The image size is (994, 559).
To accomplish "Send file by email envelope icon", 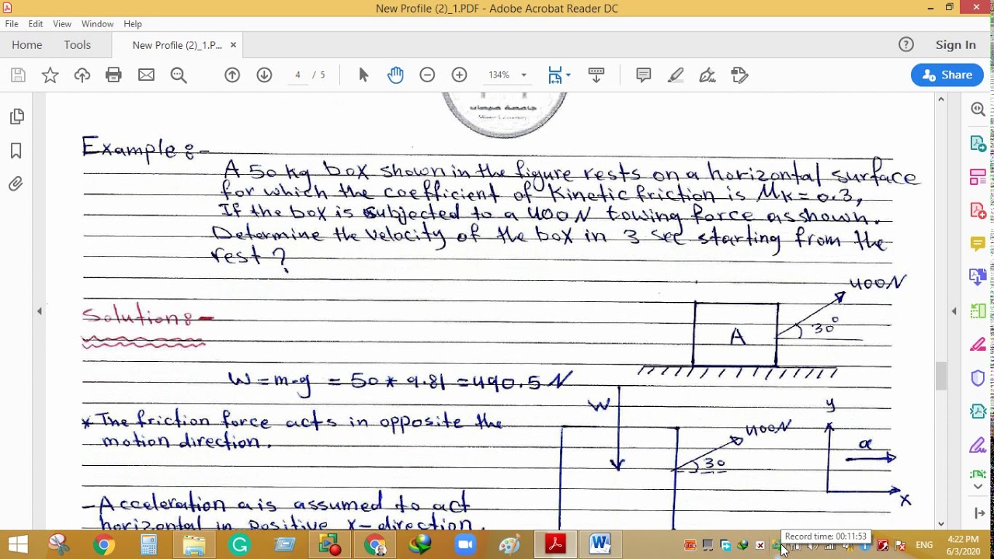I will 146,75.
